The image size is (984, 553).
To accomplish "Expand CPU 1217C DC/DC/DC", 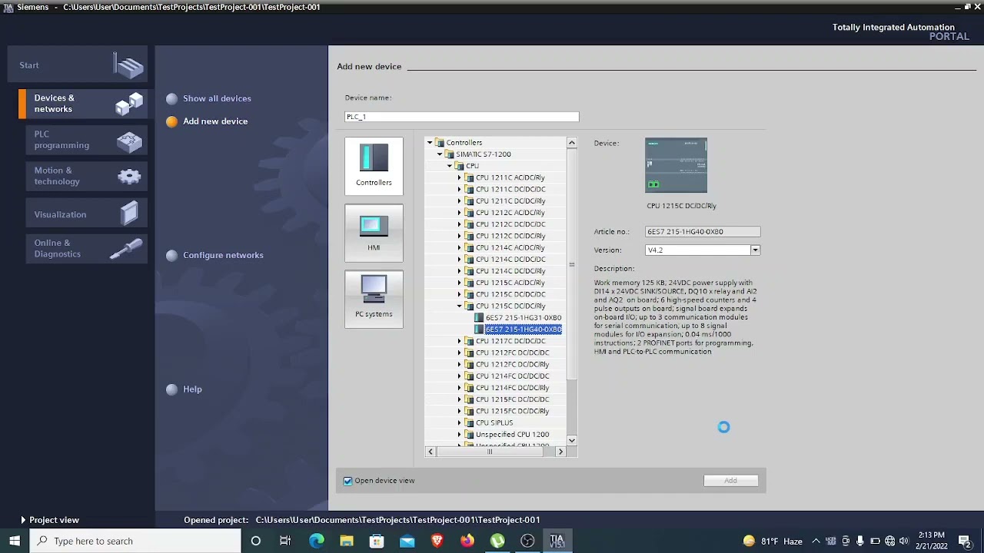I will [460, 341].
